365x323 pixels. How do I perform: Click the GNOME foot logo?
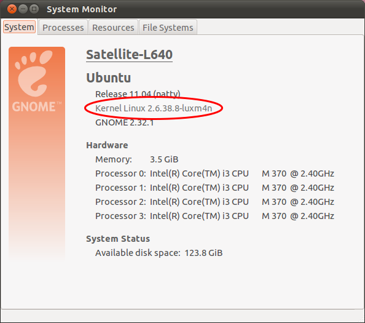34,74
